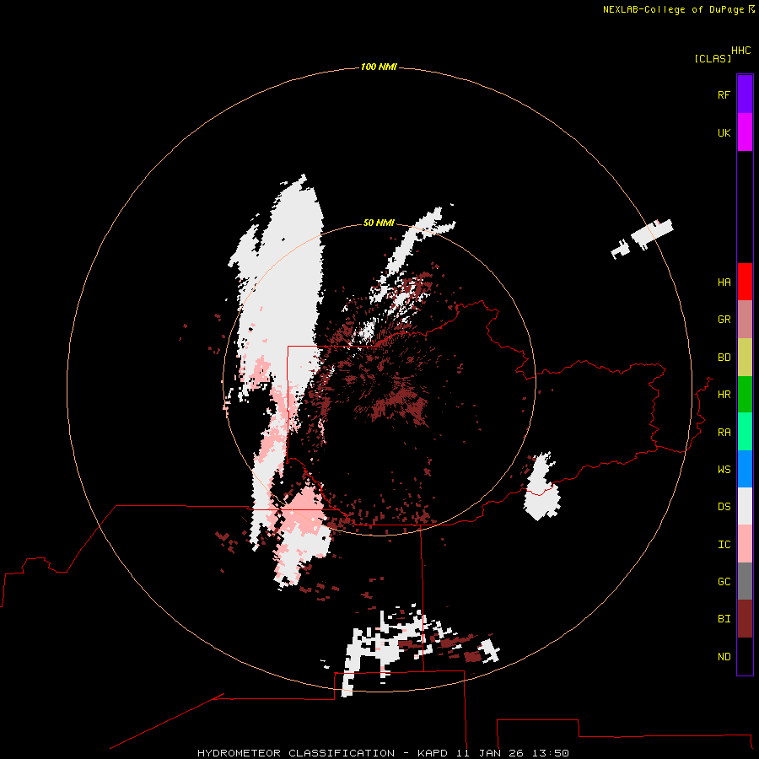Image resolution: width=759 pixels, height=759 pixels.
Task: Click the [CLAS] units label
Action: [713, 58]
